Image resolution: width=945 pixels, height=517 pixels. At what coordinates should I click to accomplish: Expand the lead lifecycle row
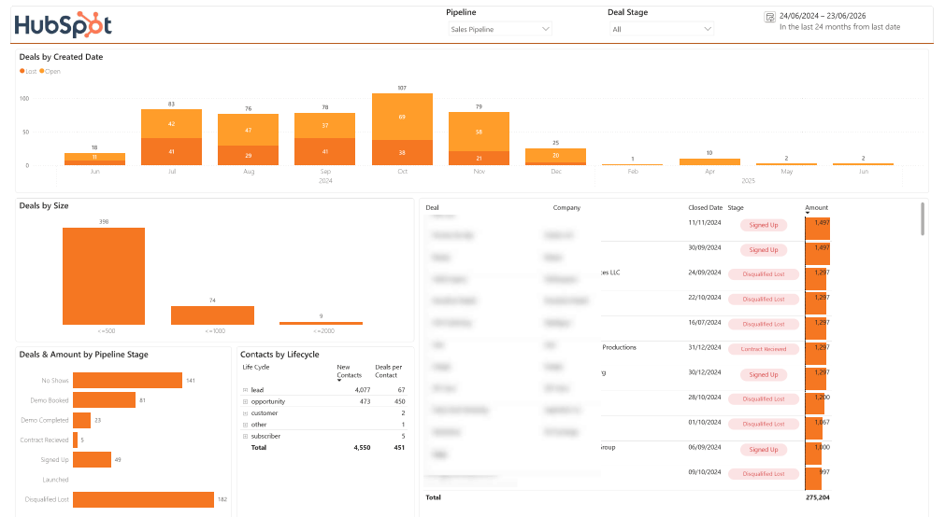tap(245, 390)
